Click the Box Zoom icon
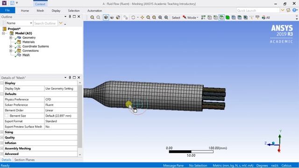This screenshot has height=168, width=299. click(x=154, y=18)
